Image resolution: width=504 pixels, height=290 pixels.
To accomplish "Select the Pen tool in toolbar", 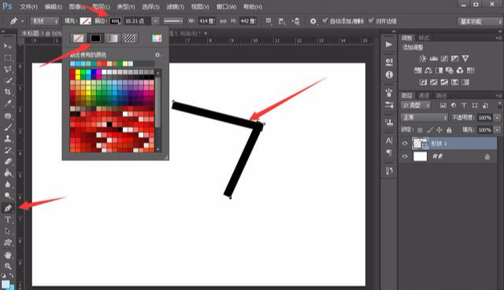I will coord(8,208).
